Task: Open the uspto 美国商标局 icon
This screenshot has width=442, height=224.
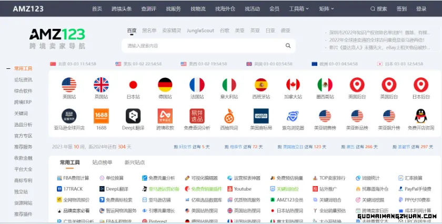Action: tap(261, 116)
